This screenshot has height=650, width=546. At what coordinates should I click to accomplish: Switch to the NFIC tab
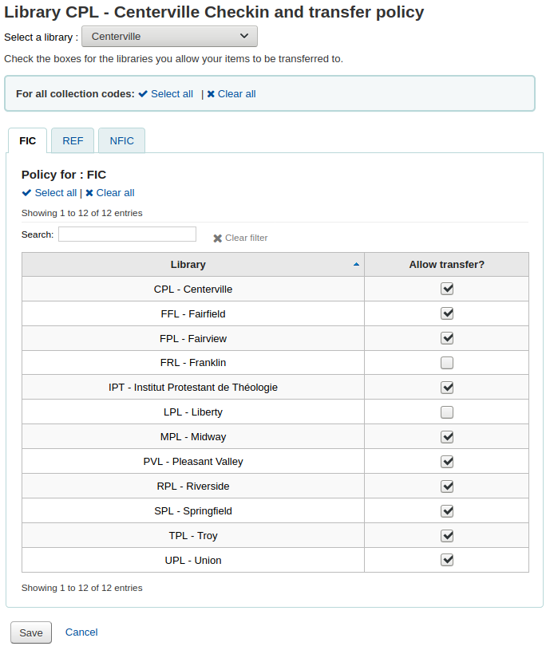click(122, 141)
